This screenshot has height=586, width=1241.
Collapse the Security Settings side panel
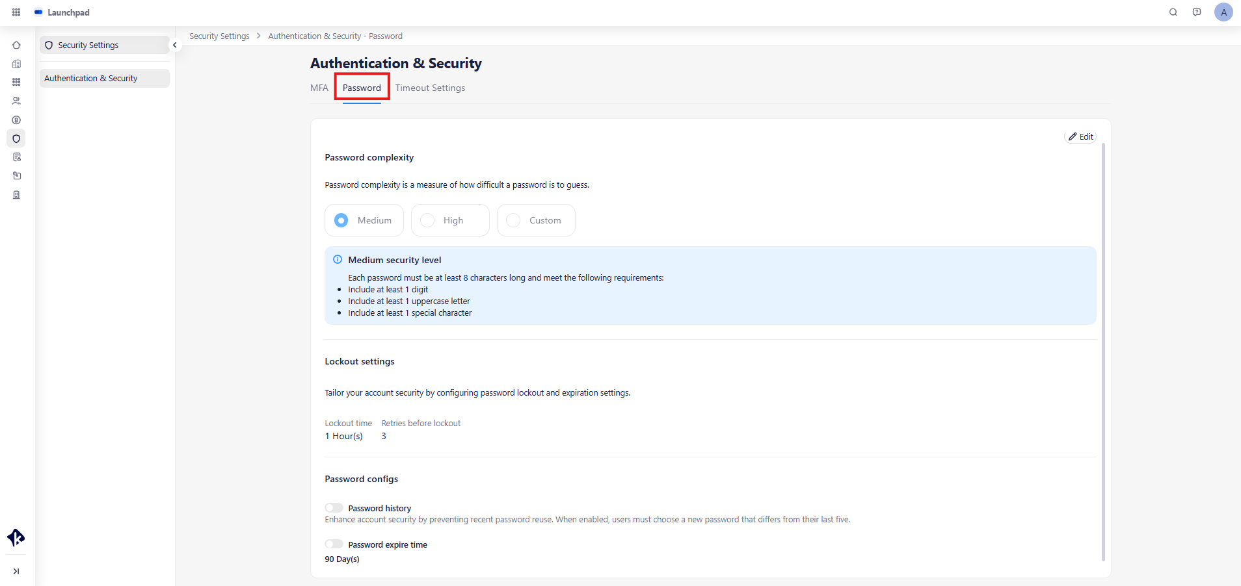pos(174,45)
